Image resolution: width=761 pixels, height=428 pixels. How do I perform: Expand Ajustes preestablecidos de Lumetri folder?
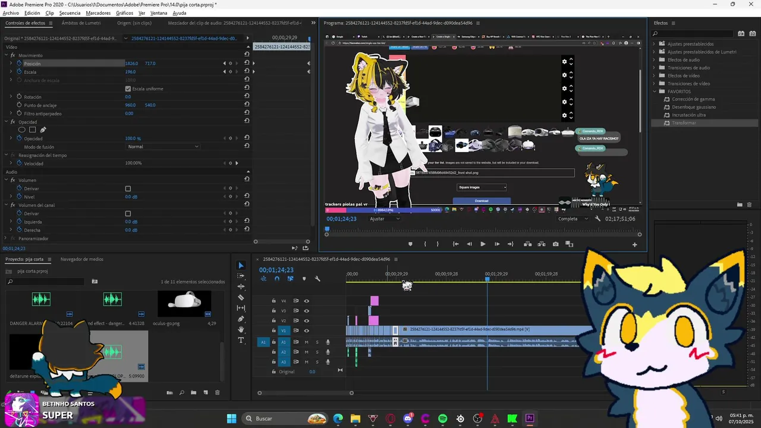(655, 52)
